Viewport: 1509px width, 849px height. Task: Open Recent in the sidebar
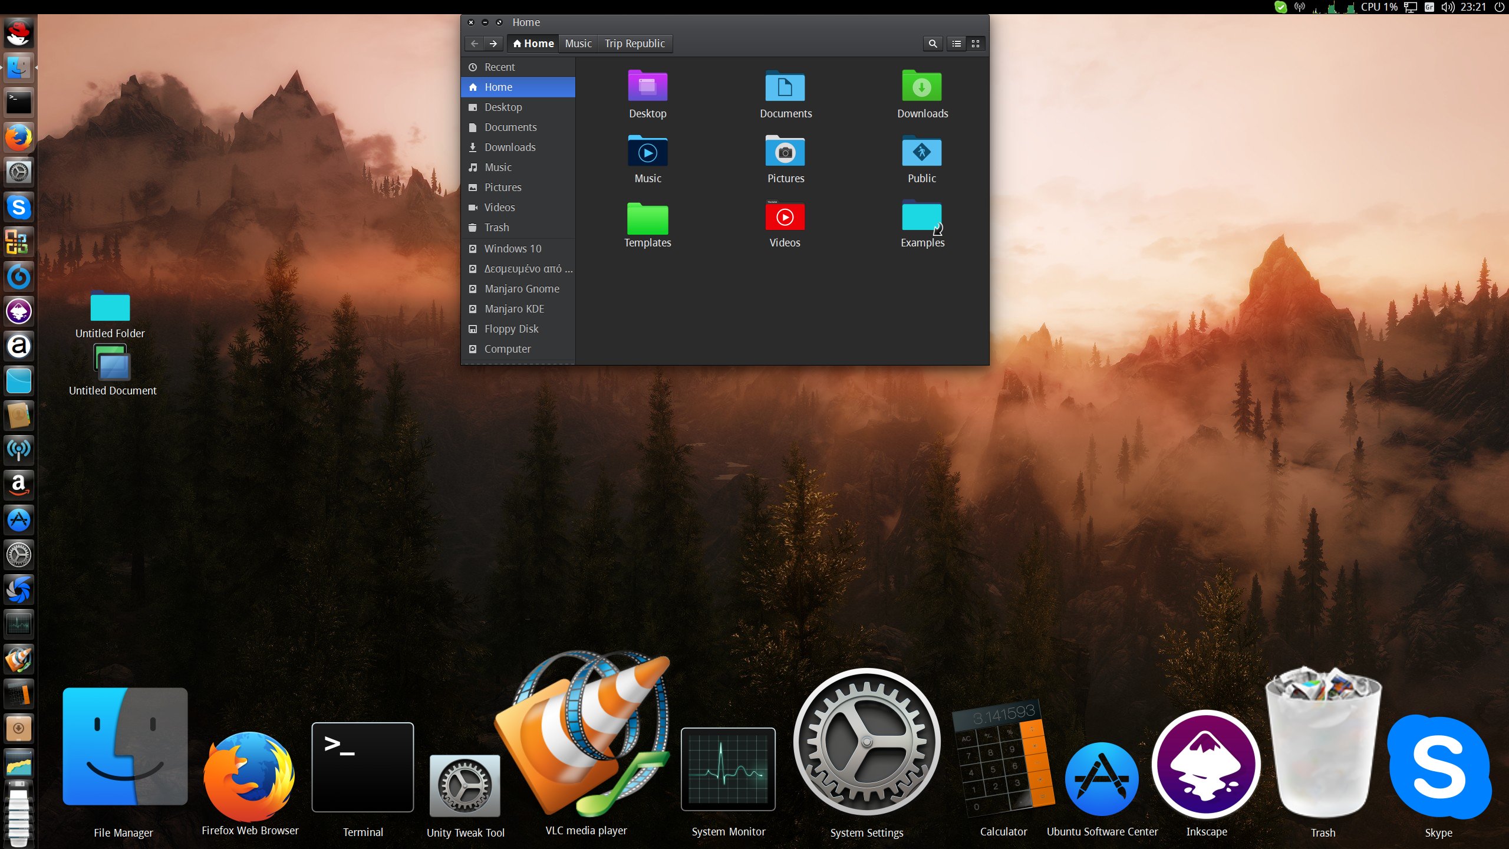[499, 67]
